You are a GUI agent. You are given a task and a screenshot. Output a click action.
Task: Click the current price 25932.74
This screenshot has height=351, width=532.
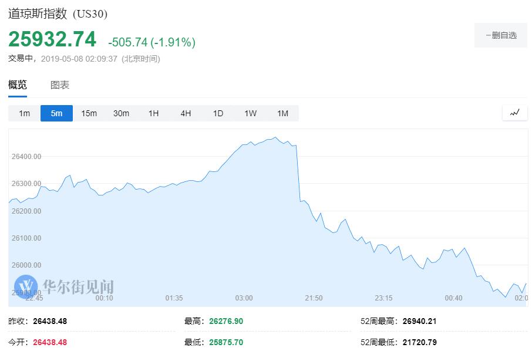coord(52,39)
